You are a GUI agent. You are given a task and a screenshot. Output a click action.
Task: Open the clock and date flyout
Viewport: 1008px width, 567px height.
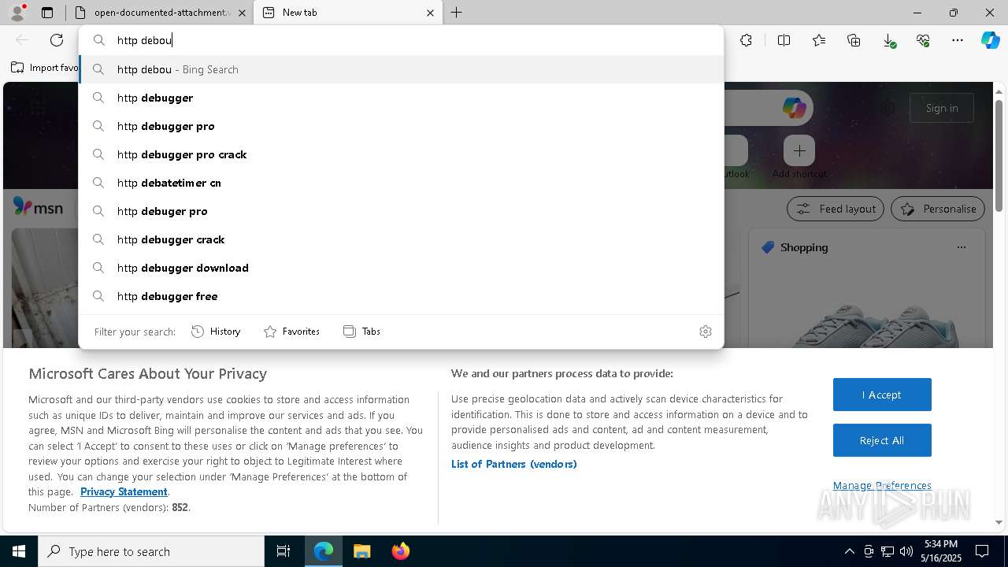[941, 551]
